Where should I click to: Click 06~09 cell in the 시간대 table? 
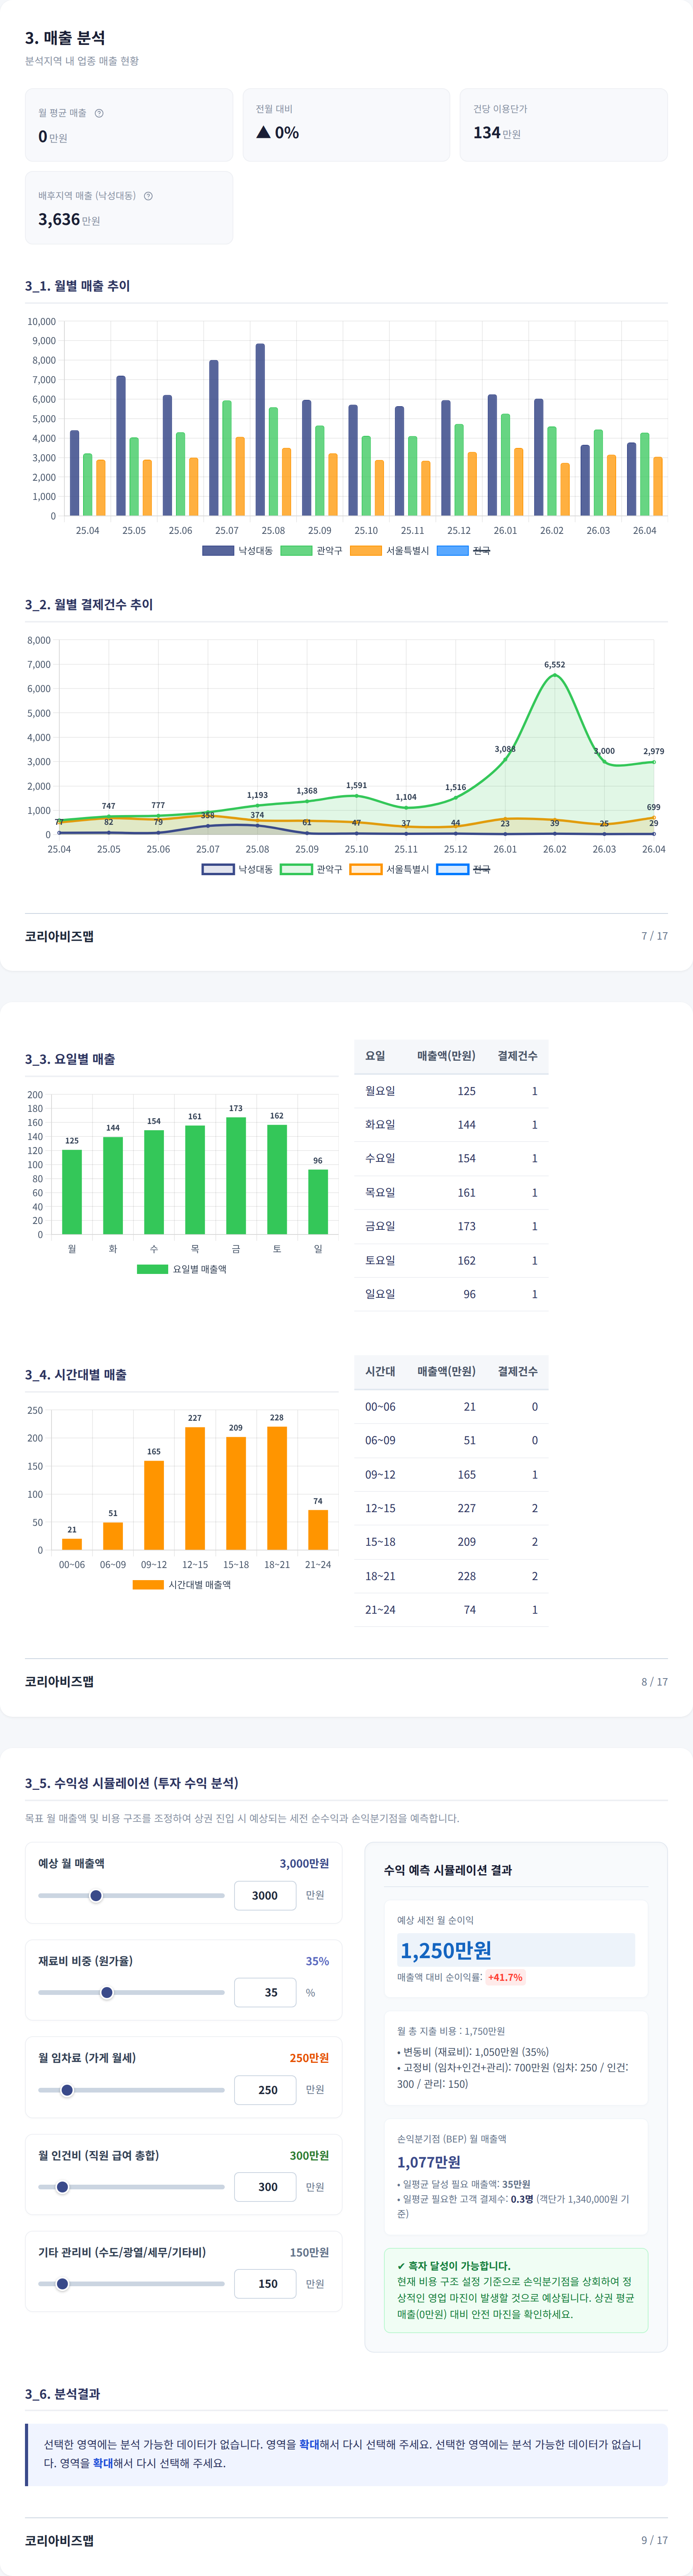tap(380, 1440)
